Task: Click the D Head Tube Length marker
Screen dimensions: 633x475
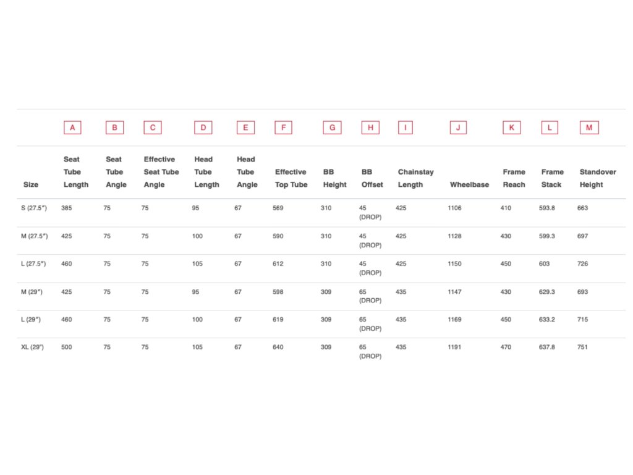Action: (x=203, y=127)
